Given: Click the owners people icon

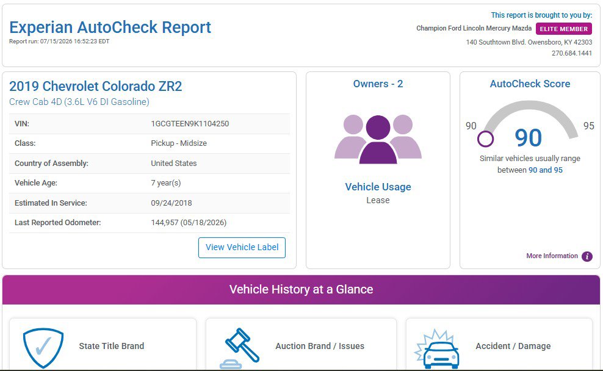Looking at the screenshot, I should click(378, 139).
